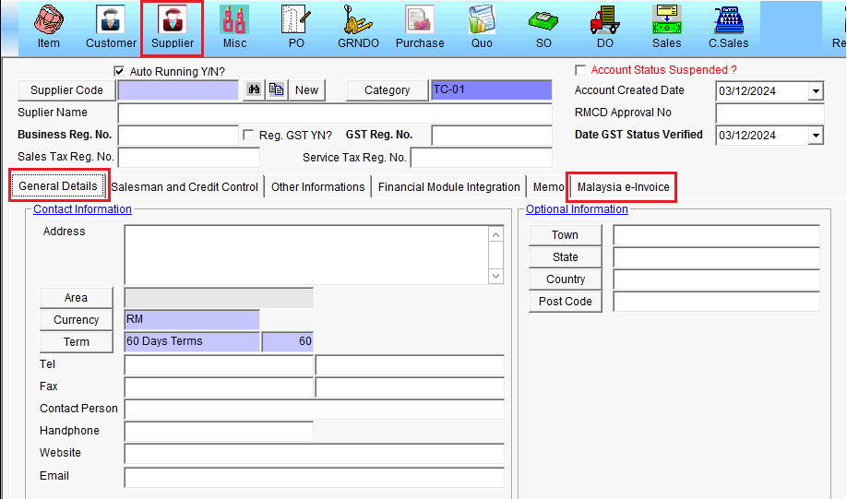Image resolution: width=847 pixels, height=499 pixels.
Task: Open the DO delivery truck icon
Action: pos(605,26)
